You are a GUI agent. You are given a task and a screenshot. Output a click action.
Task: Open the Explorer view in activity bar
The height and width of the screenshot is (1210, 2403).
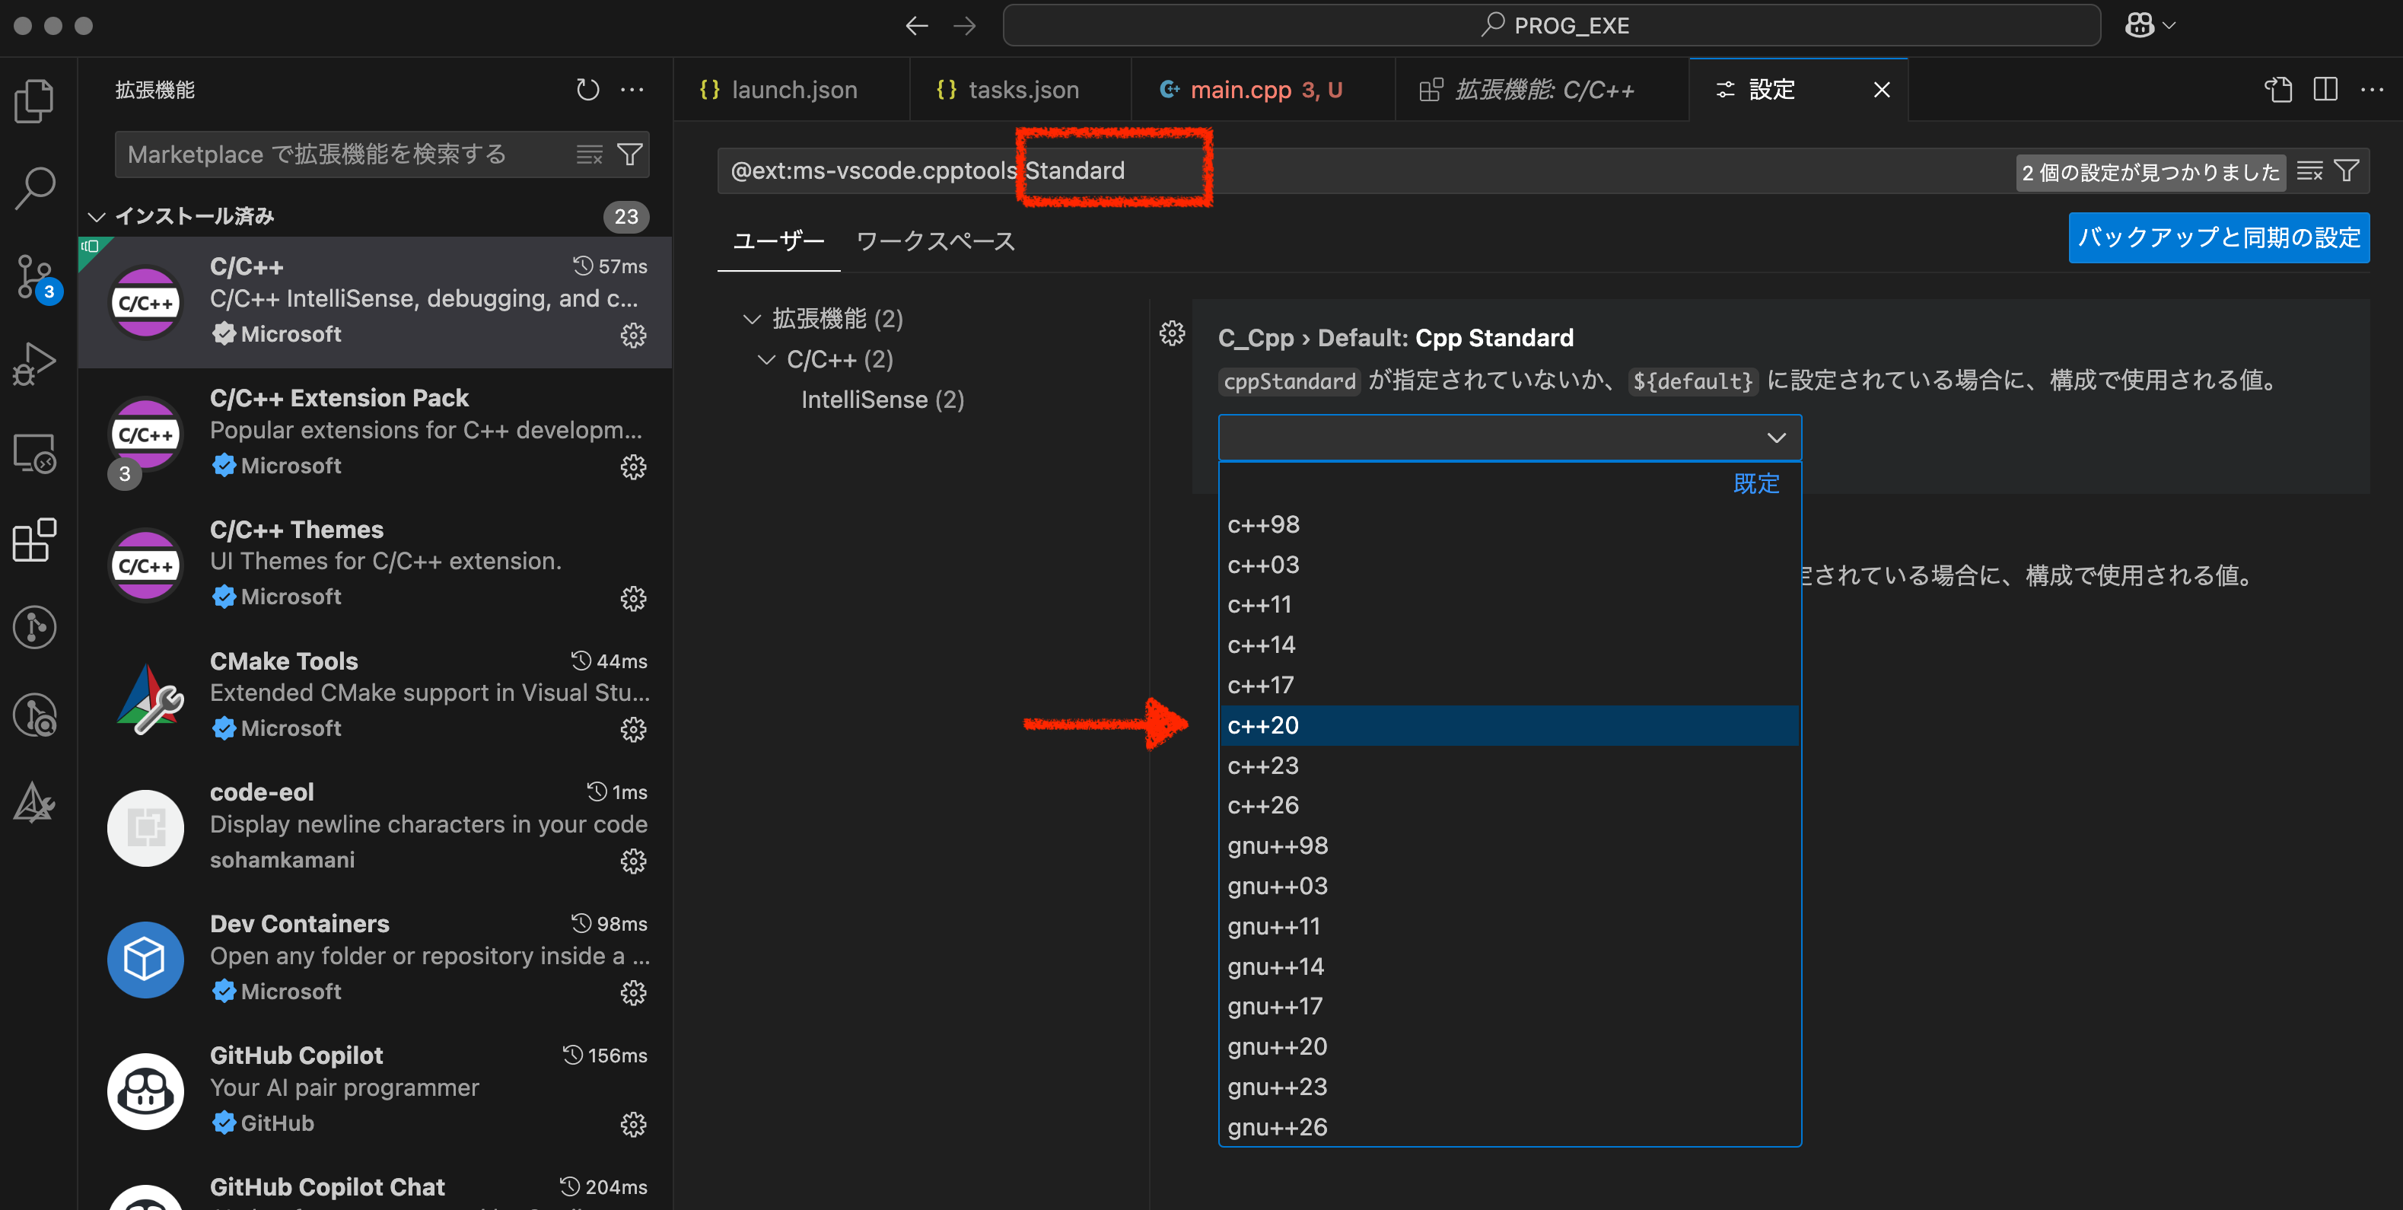pos(36,100)
